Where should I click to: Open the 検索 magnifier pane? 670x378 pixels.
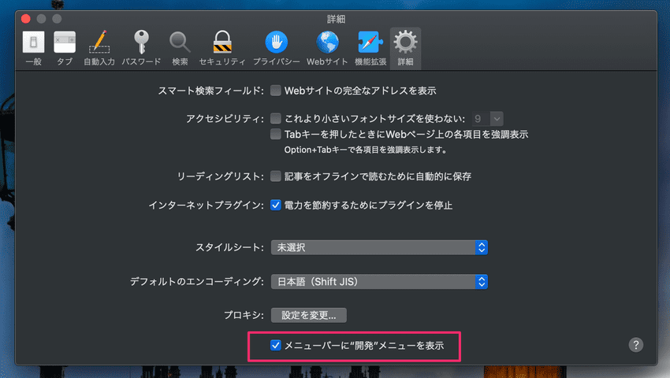pos(180,47)
